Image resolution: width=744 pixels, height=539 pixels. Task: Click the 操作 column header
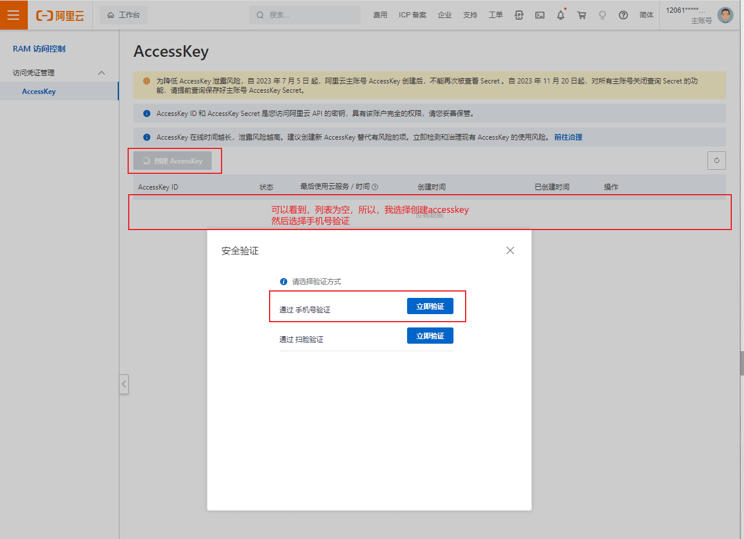(x=611, y=187)
